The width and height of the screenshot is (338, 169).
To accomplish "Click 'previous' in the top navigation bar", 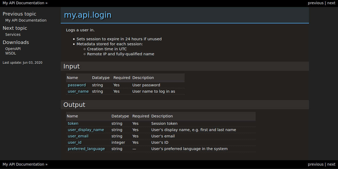I will point(315,3).
